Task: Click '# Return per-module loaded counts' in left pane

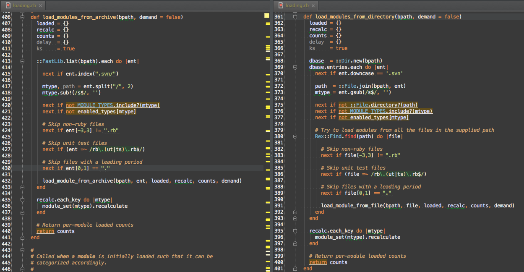Action: click(x=85, y=225)
